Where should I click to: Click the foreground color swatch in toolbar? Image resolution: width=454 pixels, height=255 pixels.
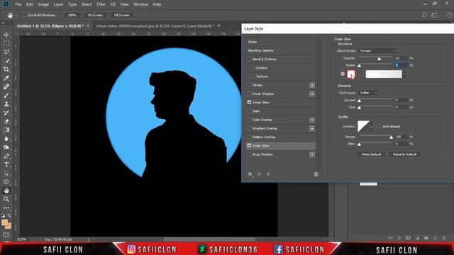5,223
